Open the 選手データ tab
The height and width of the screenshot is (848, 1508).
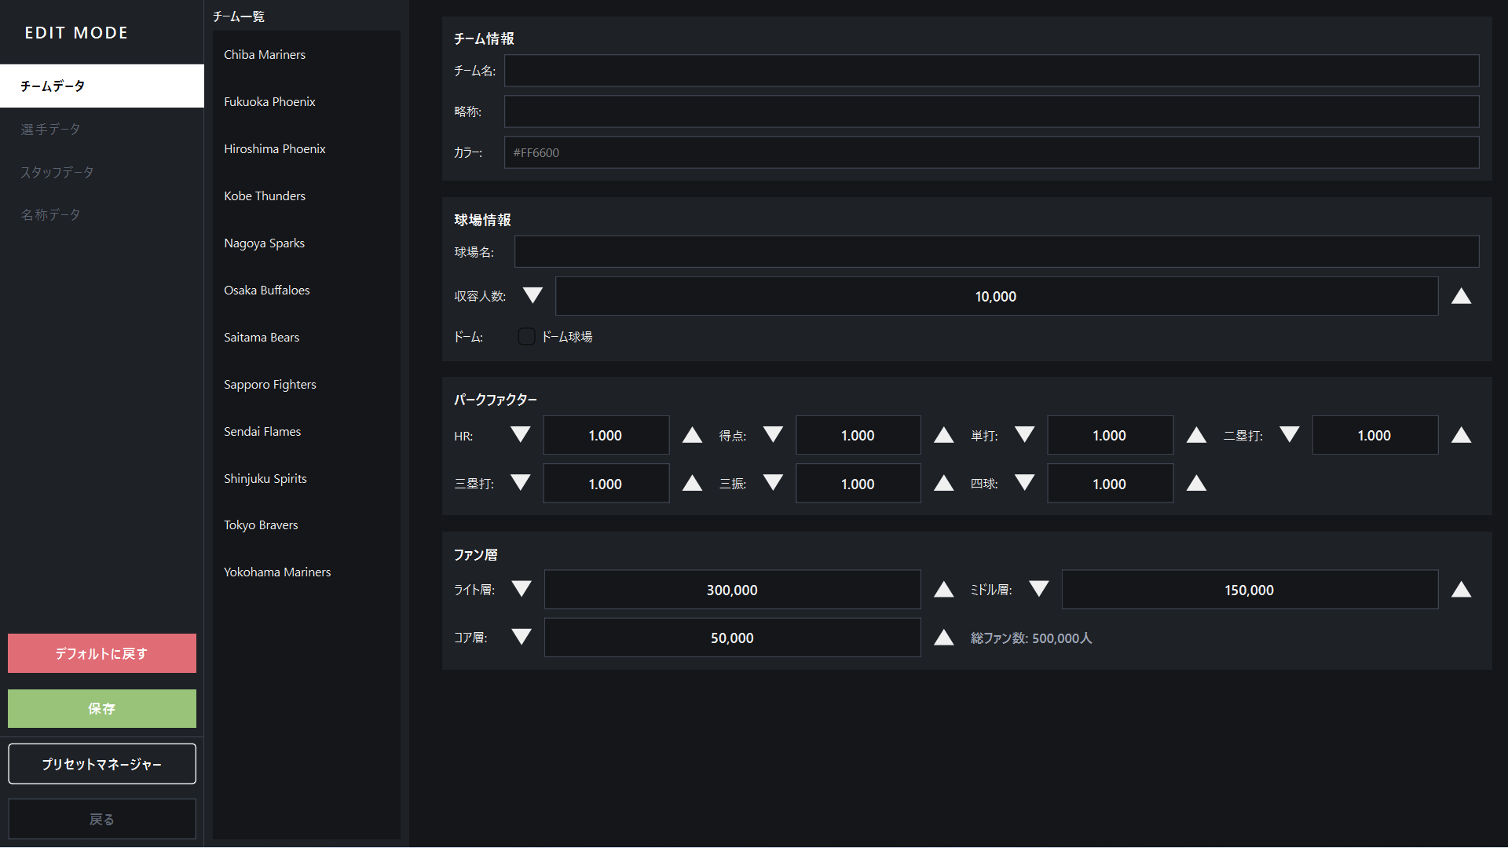pyautogui.click(x=50, y=129)
